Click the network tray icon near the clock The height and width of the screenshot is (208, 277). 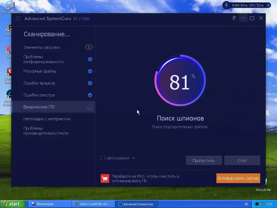[262, 204]
